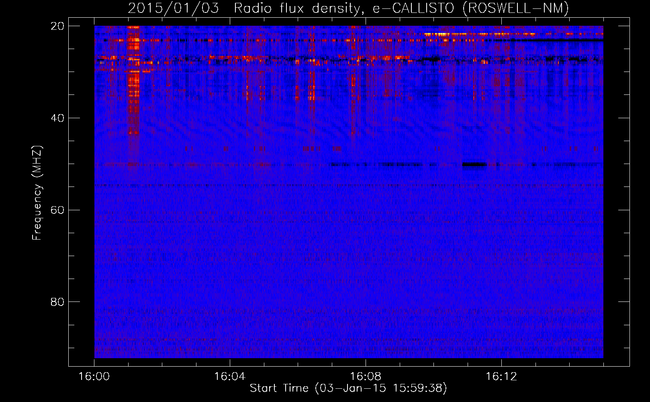Click the 16:08 time tick label
This screenshot has height=402, width=650.
366,377
